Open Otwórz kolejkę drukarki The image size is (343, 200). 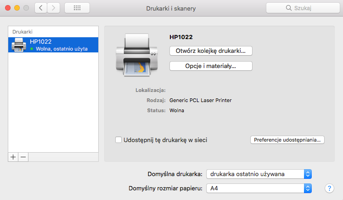[x=211, y=51]
